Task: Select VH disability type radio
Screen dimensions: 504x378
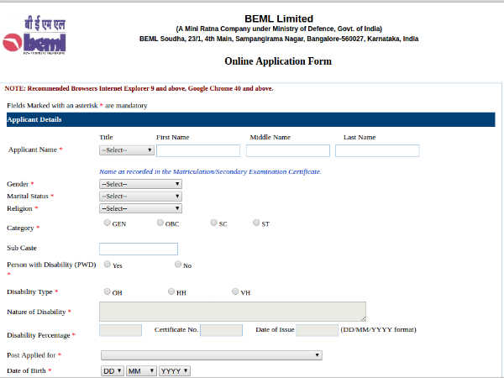Action: [235, 291]
